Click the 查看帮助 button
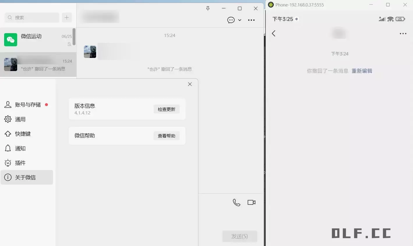 [x=166, y=136]
